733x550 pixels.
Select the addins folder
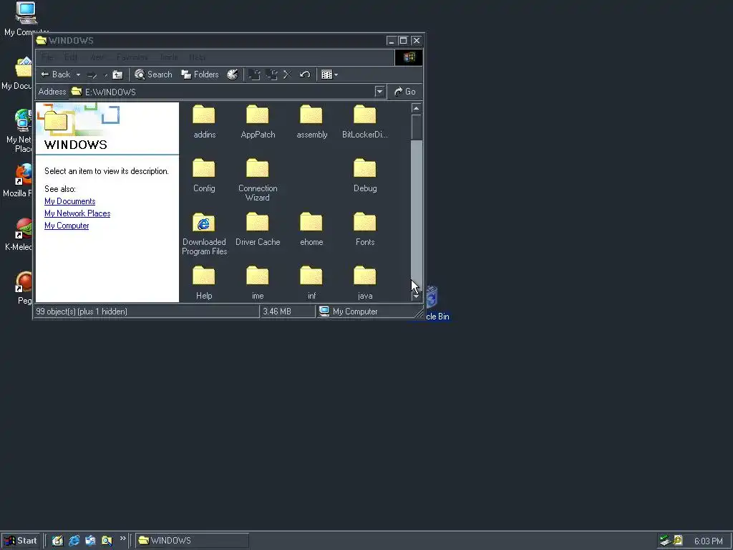click(x=204, y=122)
